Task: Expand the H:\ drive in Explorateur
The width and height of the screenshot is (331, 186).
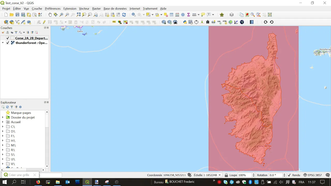Action: coord(3,141)
